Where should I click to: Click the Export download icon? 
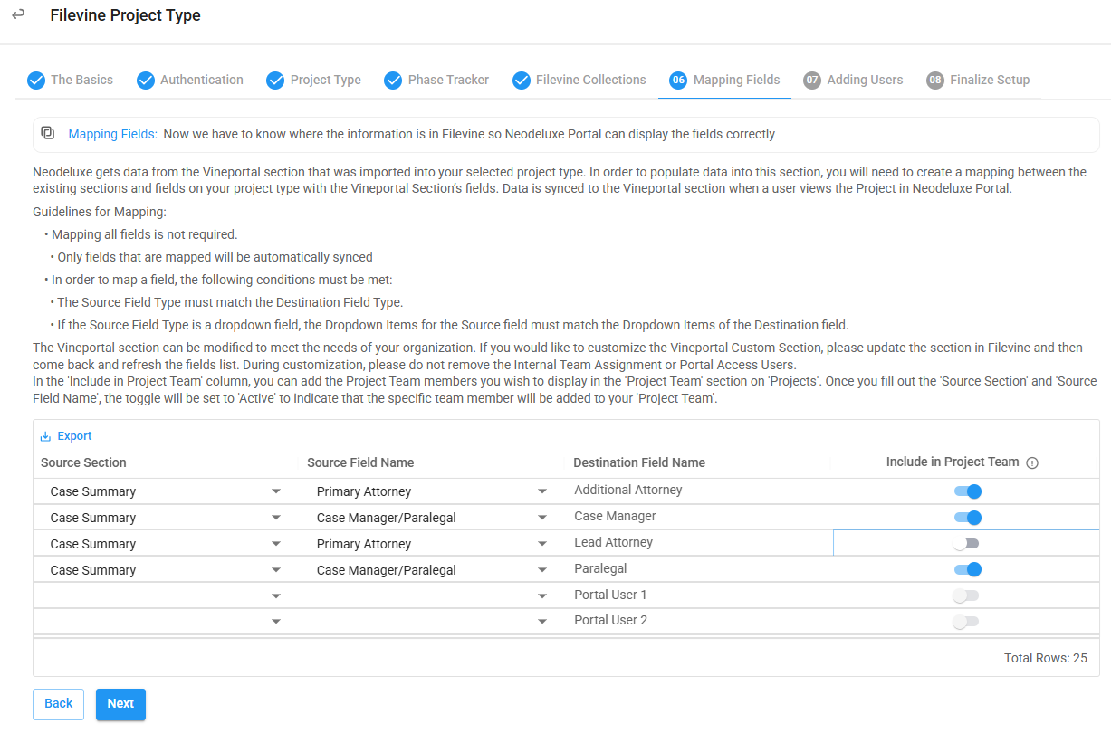[x=45, y=436]
